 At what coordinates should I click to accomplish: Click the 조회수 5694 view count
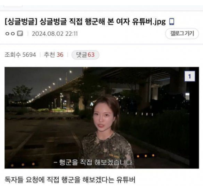tap(20, 55)
